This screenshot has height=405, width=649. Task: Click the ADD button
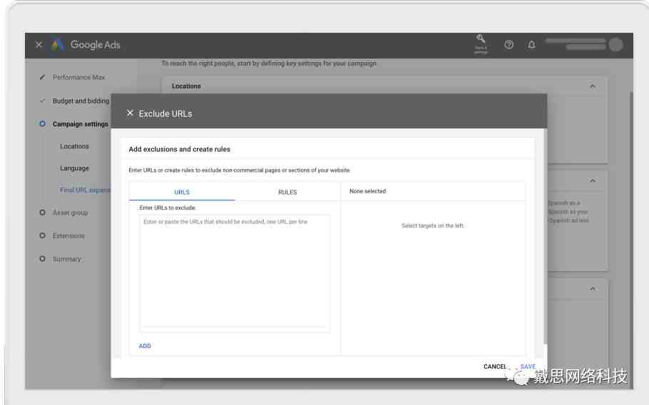pyautogui.click(x=145, y=346)
